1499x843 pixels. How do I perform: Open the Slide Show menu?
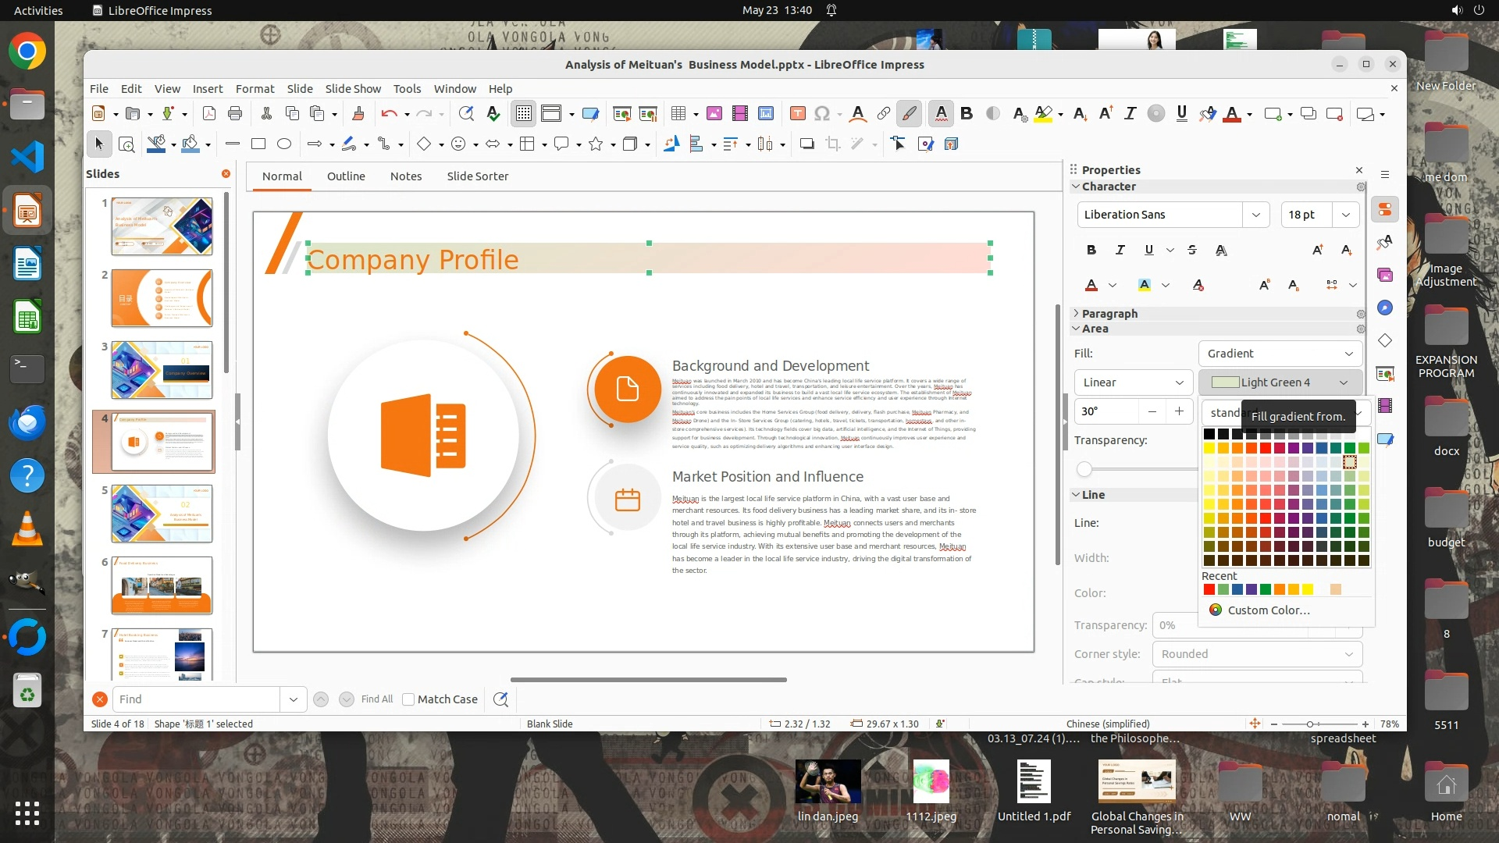pyautogui.click(x=353, y=89)
